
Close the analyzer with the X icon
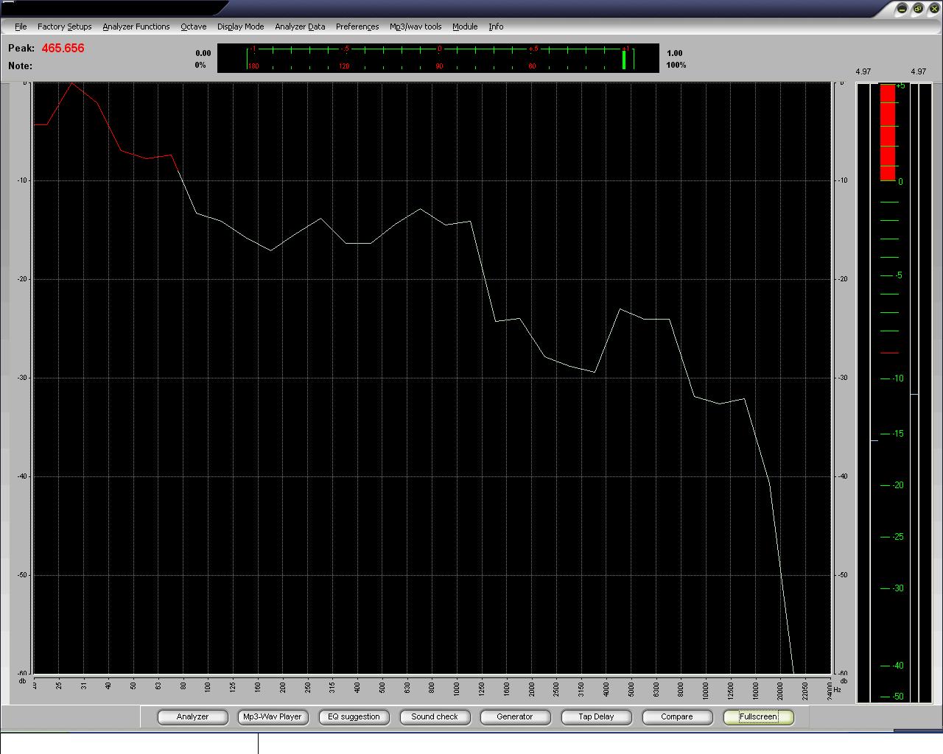[933, 9]
